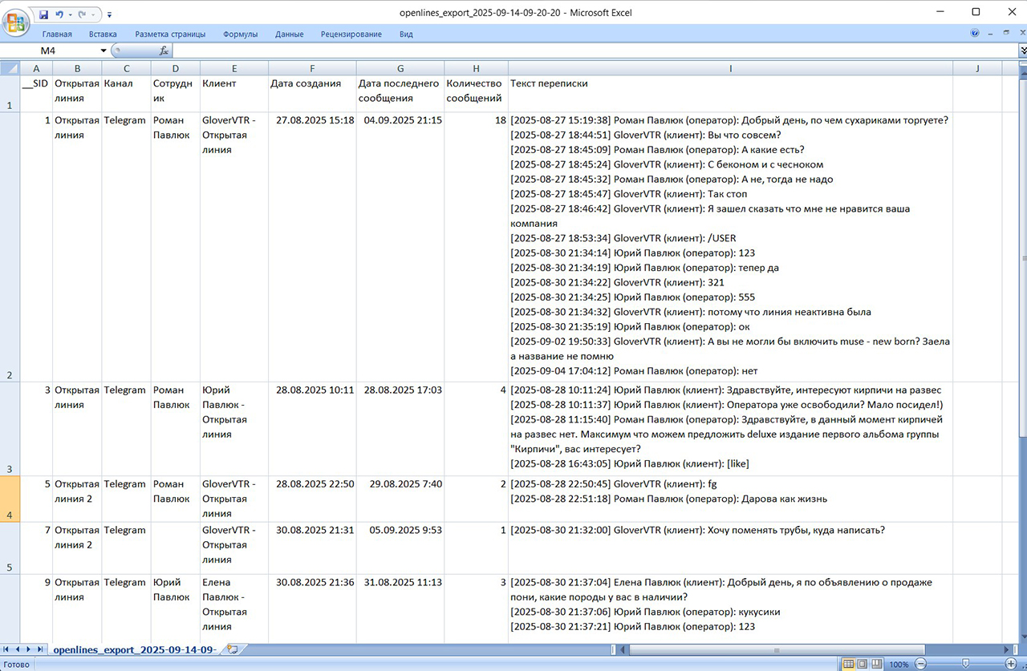
Task: Open the Name Box dropdown arrow
Action: pos(103,51)
